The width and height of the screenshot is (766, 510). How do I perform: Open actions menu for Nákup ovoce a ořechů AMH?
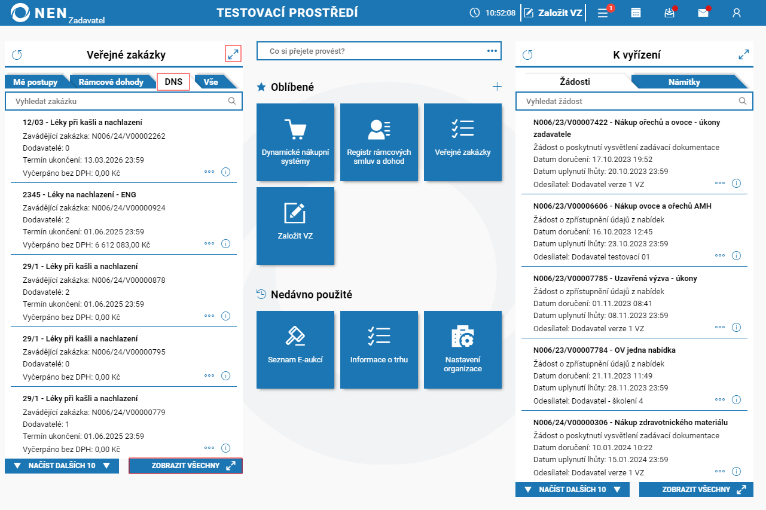pyautogui.click(x=720, y=255)
